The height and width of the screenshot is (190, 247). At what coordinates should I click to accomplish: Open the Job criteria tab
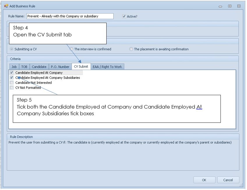tap(14, 67)
